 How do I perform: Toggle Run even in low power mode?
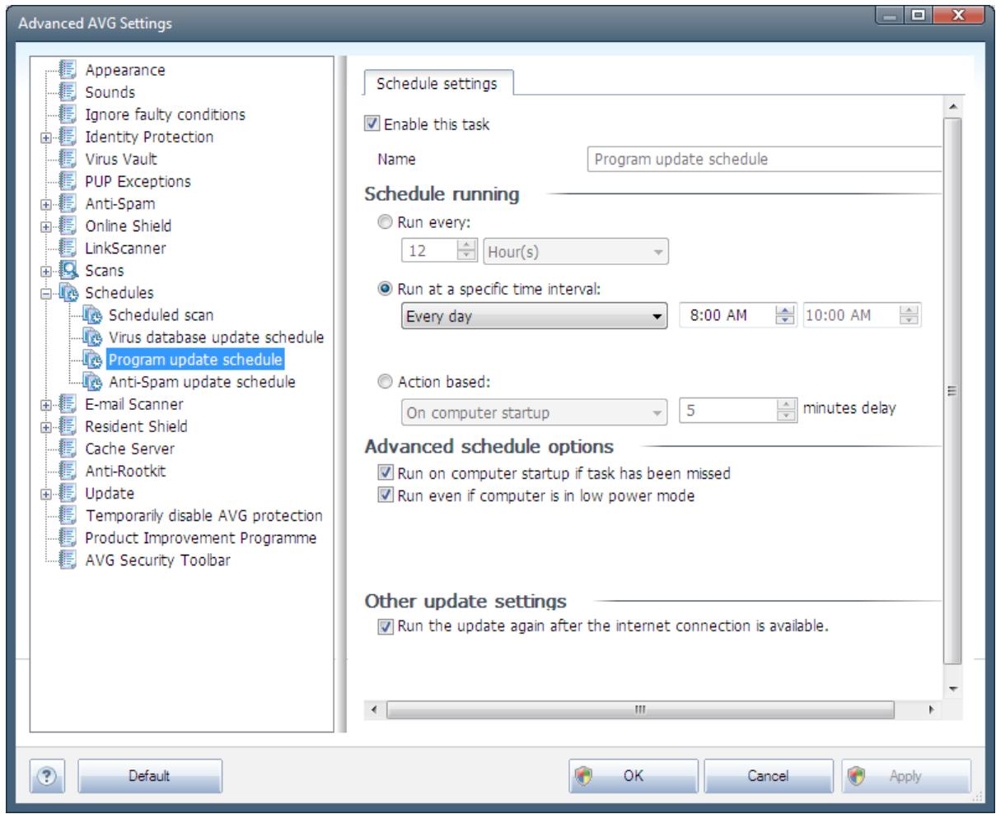tap(385, 496)
